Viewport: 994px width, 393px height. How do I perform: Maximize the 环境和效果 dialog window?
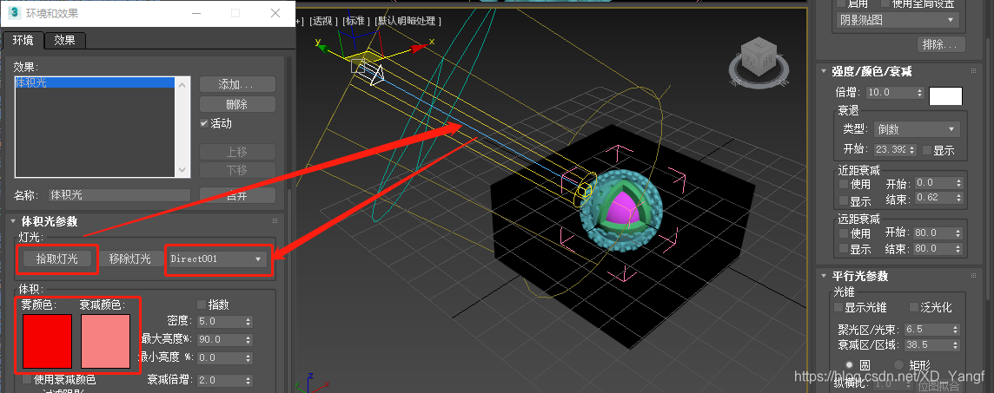click(x=235, y=13)
